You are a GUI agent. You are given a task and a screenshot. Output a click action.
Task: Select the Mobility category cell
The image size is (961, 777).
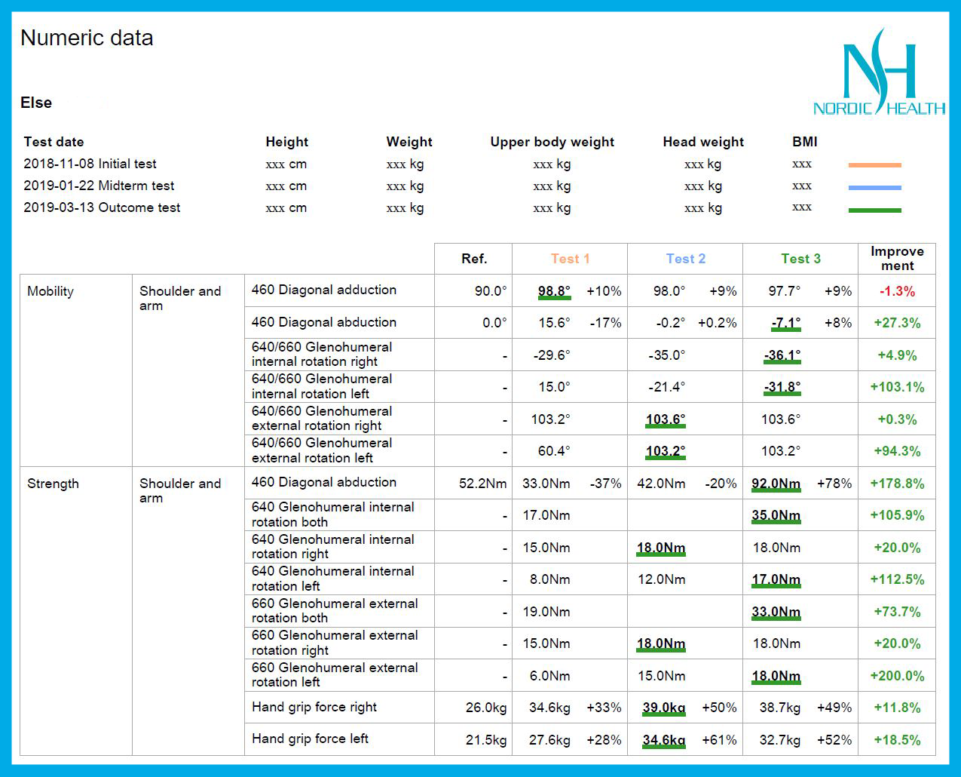tap(50, 291)
